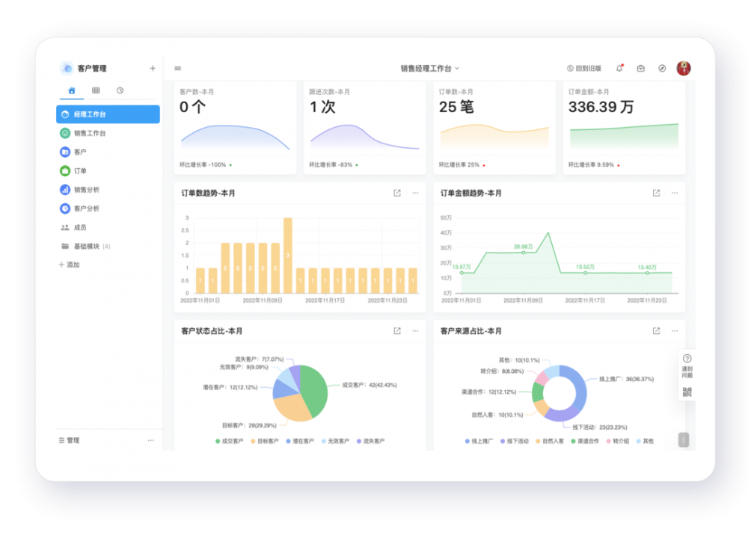
Task: Click the help question mark icon
Action: click(x=687, y=359)
